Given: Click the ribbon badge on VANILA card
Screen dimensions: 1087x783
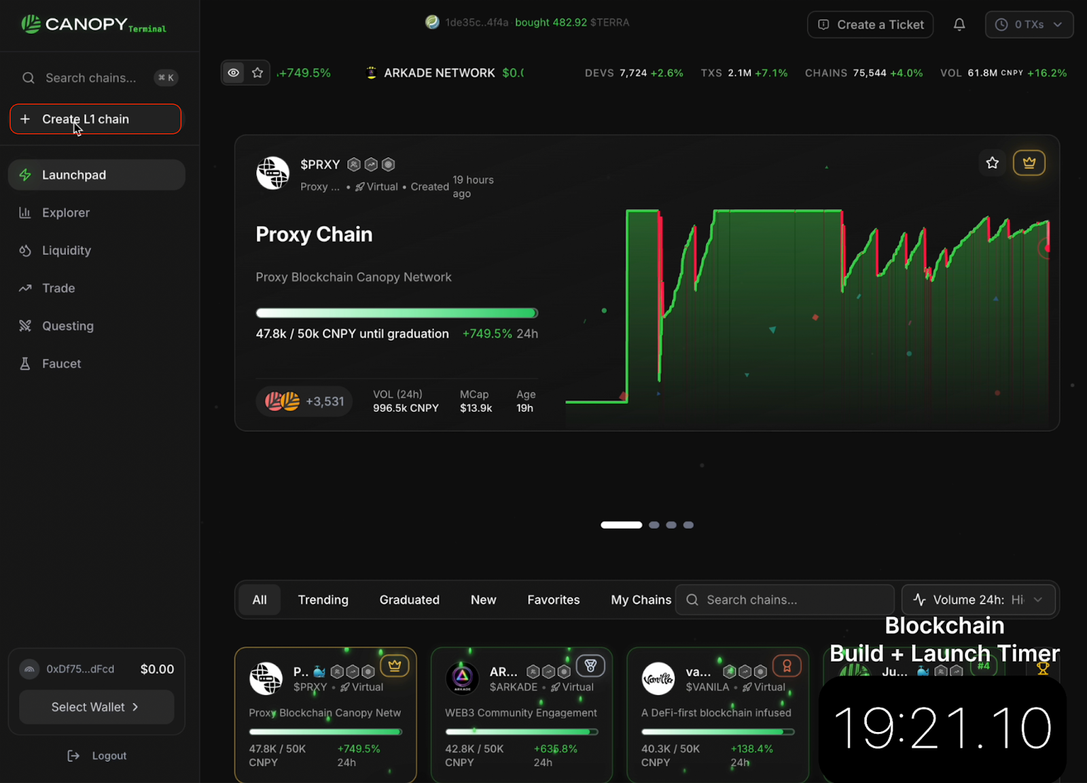Looking at the screenshot, I should point(787,666).
